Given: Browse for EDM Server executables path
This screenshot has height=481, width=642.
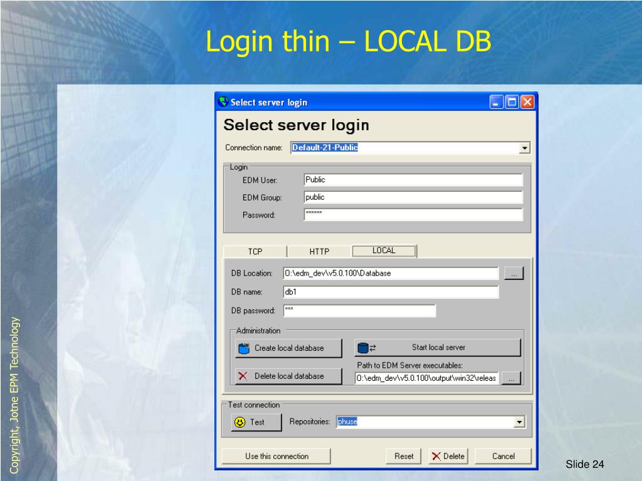Looking at the screenshot, I should [x=512, y=378].
